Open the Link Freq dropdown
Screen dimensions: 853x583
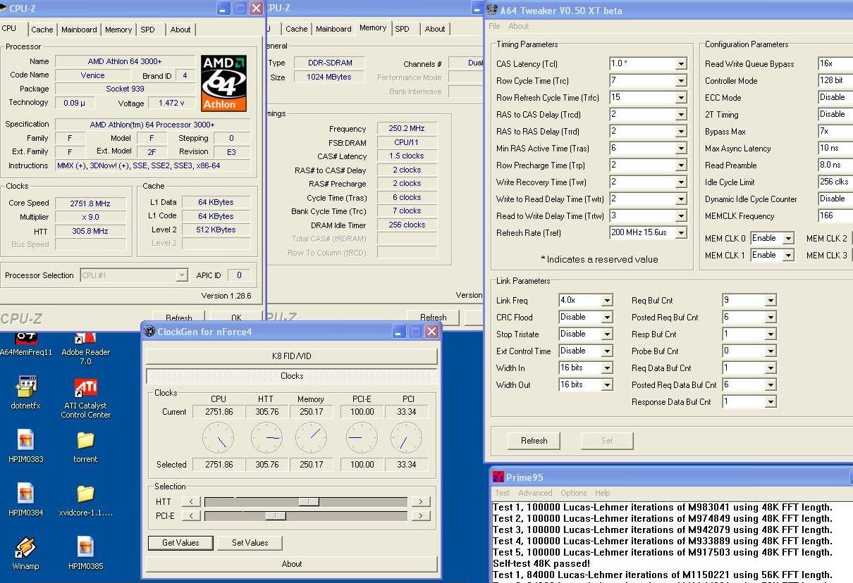(x=607, y=301)
